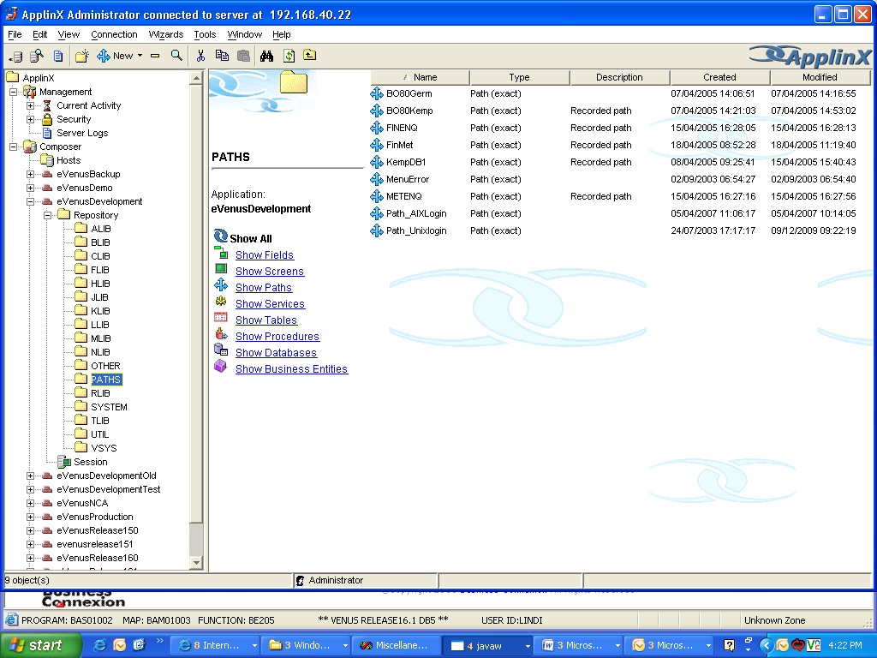Select the Hosts item in the tree
This screenshot has height=658, width=877.
(69, 160)
